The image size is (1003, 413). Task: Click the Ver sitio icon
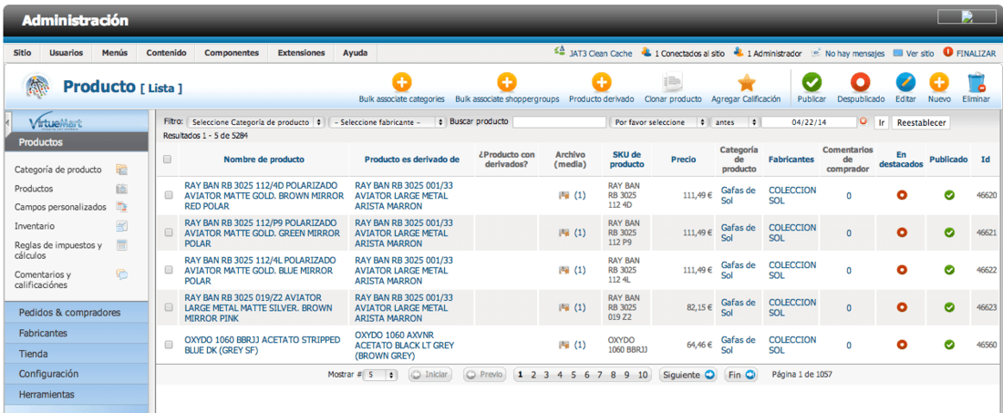pyautogui.click(x=897, y=53)
